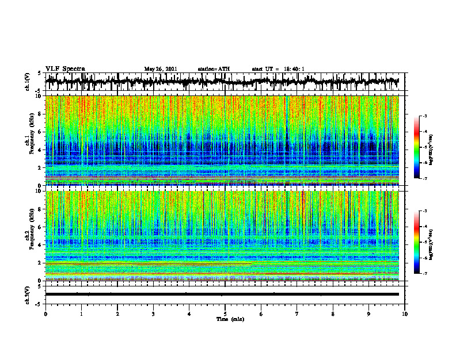
Task: Click time axis tick label '7'
Action: 297,314
